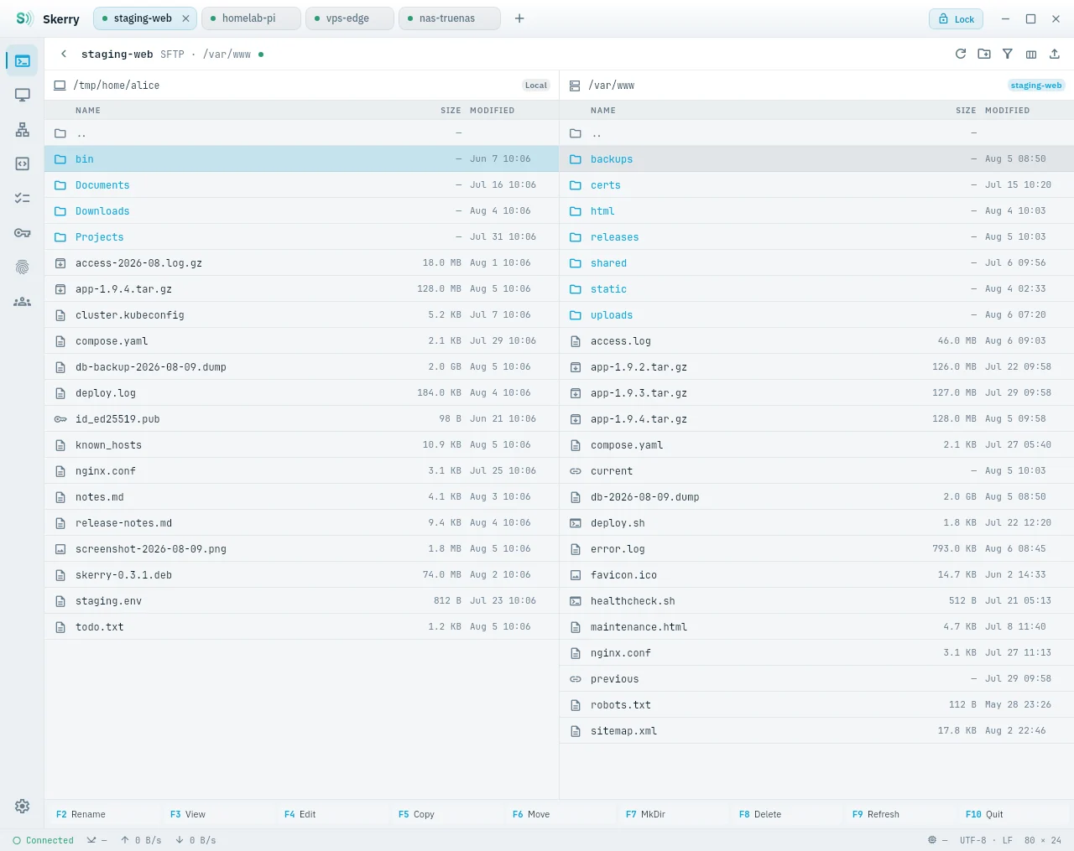Select db-backup-2026-08-09.dump in local pane
The width and height of the screenshot is (1074, 851).
[301, 367]
